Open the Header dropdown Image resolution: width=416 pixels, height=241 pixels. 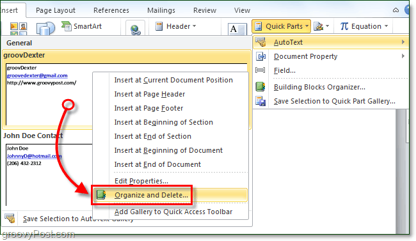tap(175, 26)
